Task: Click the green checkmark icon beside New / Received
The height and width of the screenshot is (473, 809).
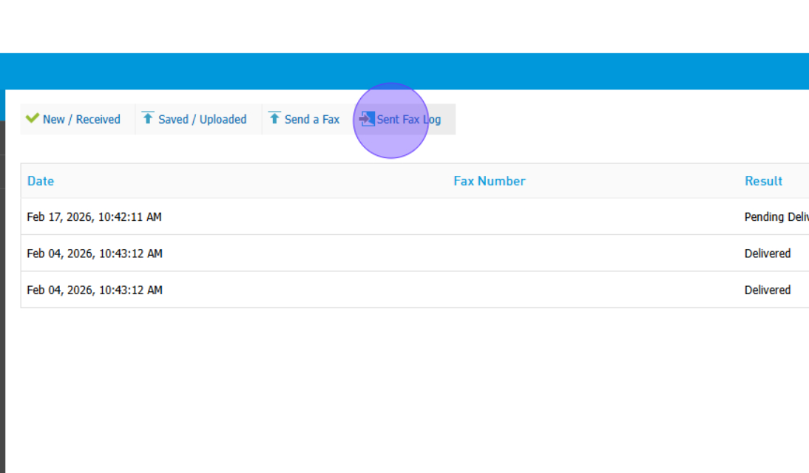Action: 32,118
